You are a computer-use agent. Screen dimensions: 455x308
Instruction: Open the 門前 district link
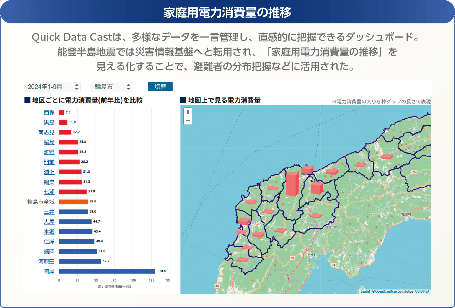click(49, 162)
